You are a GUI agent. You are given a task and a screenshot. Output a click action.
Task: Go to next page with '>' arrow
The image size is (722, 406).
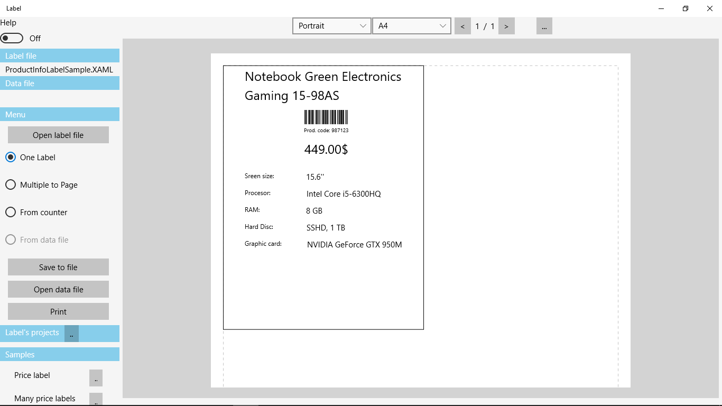(x=506, y=25)
